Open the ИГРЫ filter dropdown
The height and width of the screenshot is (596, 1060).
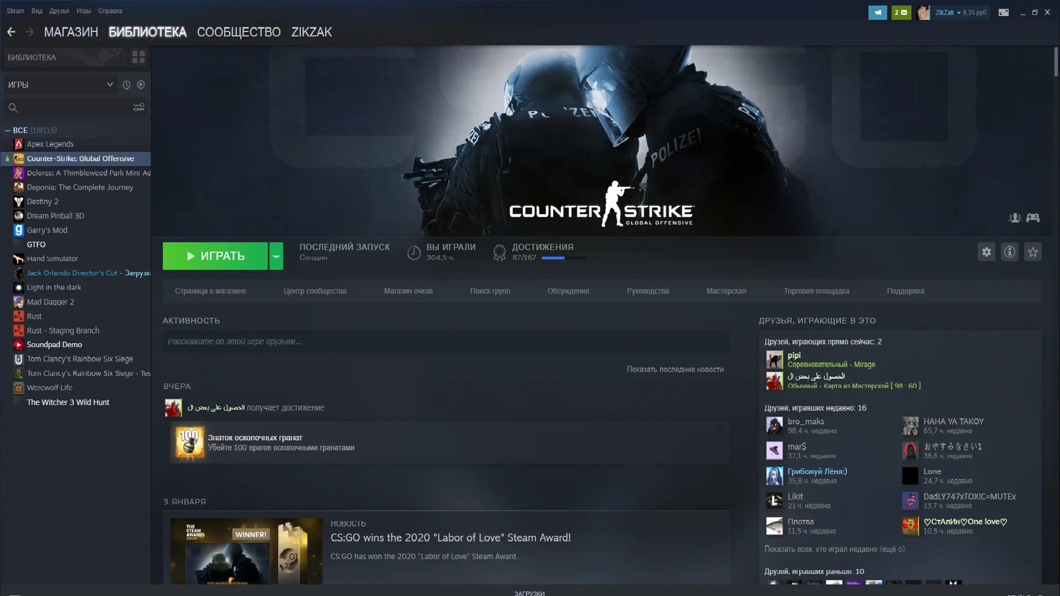pos(60,84)
